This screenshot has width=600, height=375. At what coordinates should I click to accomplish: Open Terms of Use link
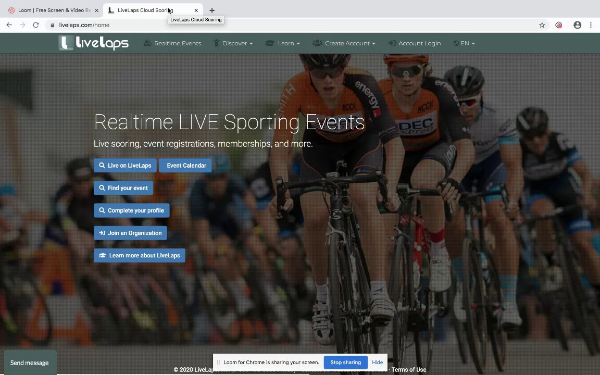pos(409,370)
